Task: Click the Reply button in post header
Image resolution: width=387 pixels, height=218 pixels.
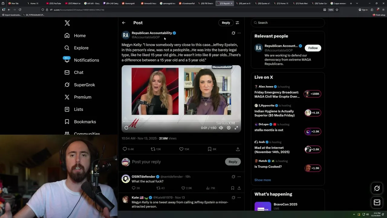Action: (x=226, y=23)
